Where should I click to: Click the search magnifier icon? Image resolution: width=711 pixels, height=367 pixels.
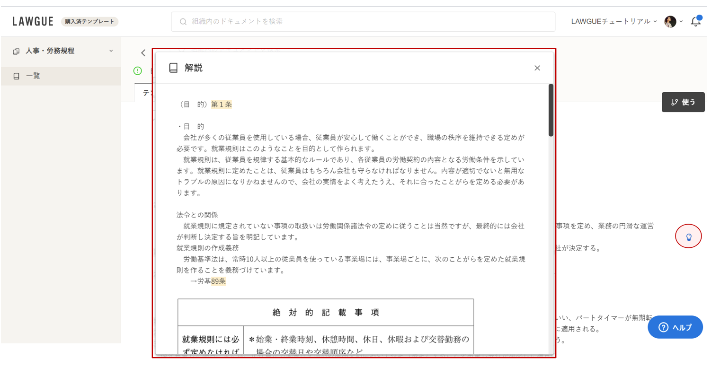[x=183, y=22]
